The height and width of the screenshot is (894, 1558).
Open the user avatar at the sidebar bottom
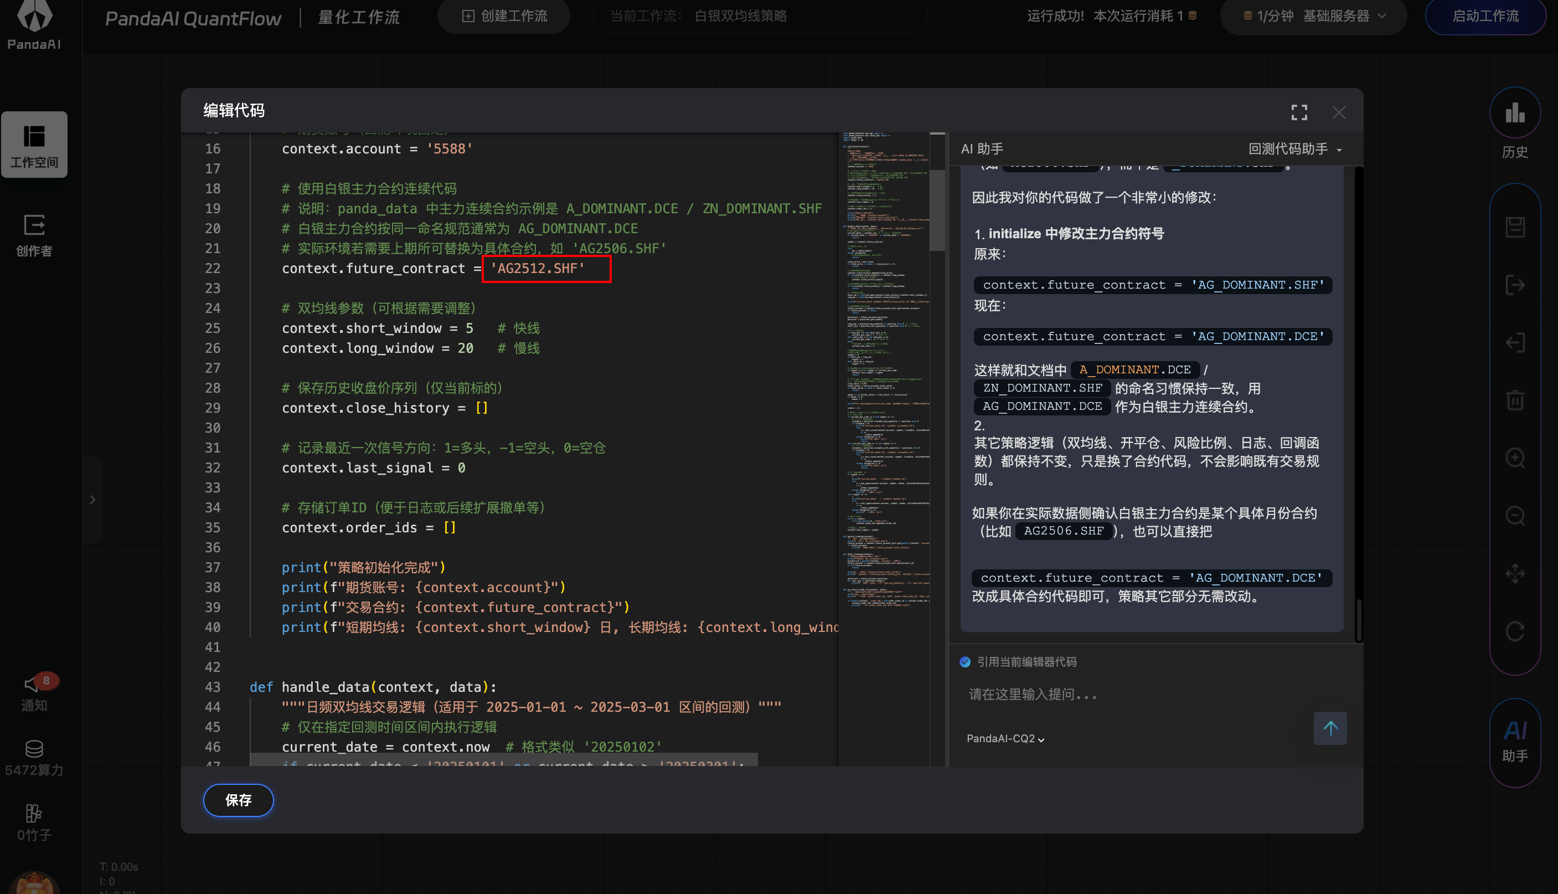(x=34, y=883)
